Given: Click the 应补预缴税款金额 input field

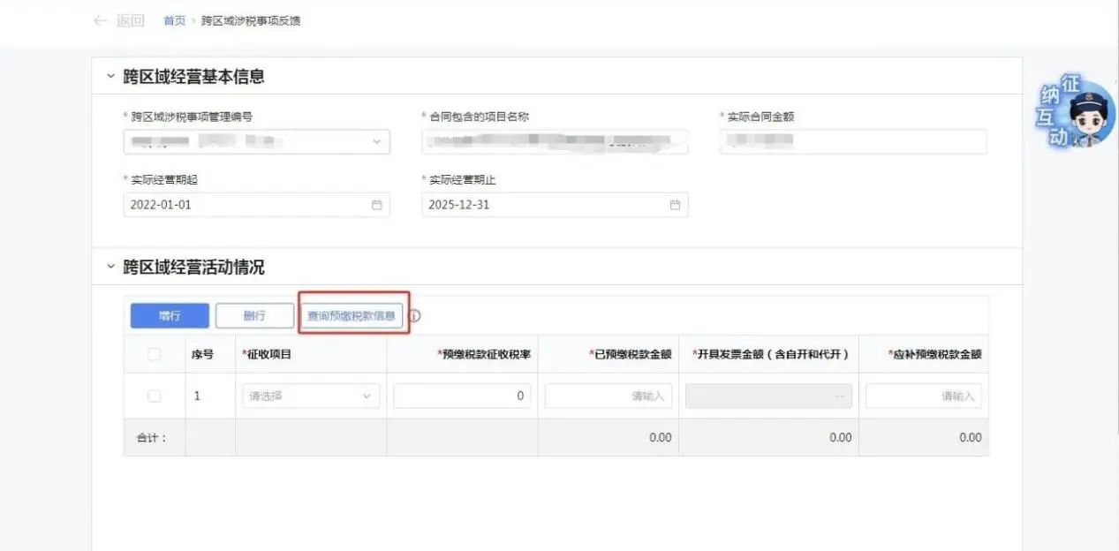Looking at the screenshot, I should pos(923,396).
